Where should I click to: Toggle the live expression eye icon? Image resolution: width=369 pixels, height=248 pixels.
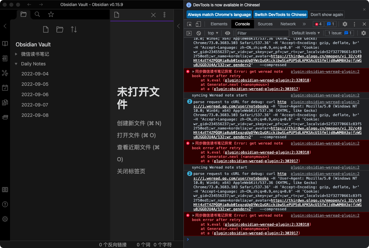click(x=227, y=33)
